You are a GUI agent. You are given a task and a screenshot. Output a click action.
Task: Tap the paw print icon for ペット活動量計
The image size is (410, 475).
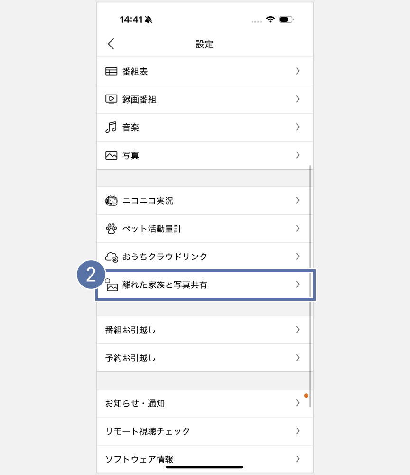click(x=111, y=228)
